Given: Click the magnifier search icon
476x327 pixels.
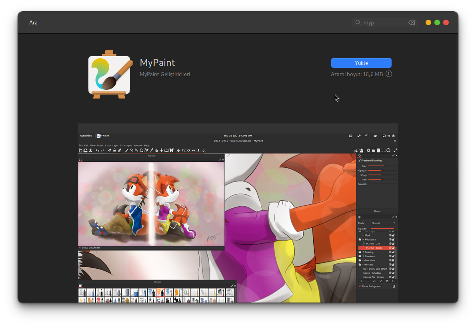Looking at the screenshot, I should coord(358,22).
